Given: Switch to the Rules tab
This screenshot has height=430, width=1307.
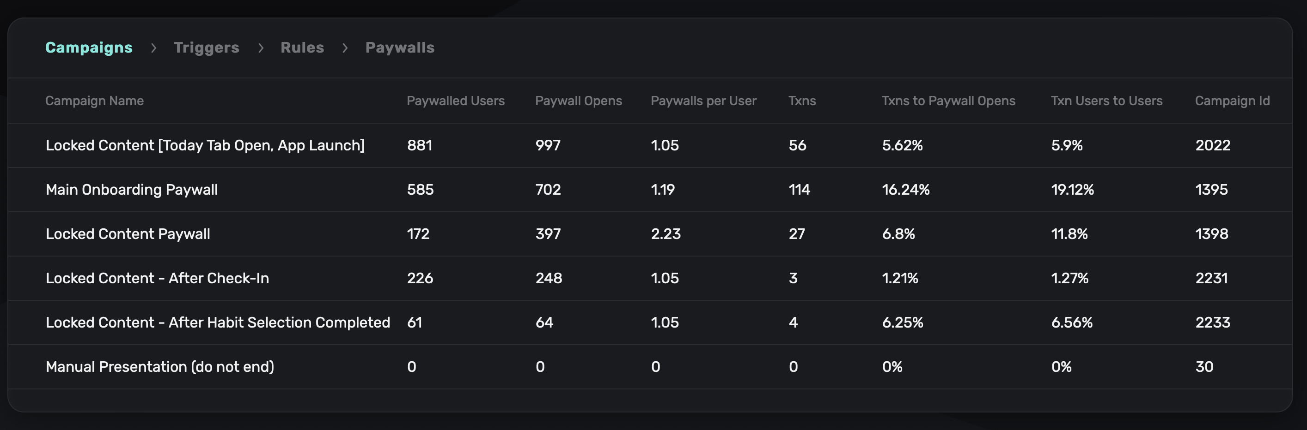Looking at the screenshot, I should coord(302,48).
